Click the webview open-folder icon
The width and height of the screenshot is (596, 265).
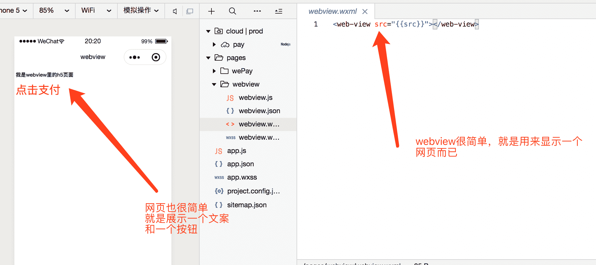click(225, 84)
